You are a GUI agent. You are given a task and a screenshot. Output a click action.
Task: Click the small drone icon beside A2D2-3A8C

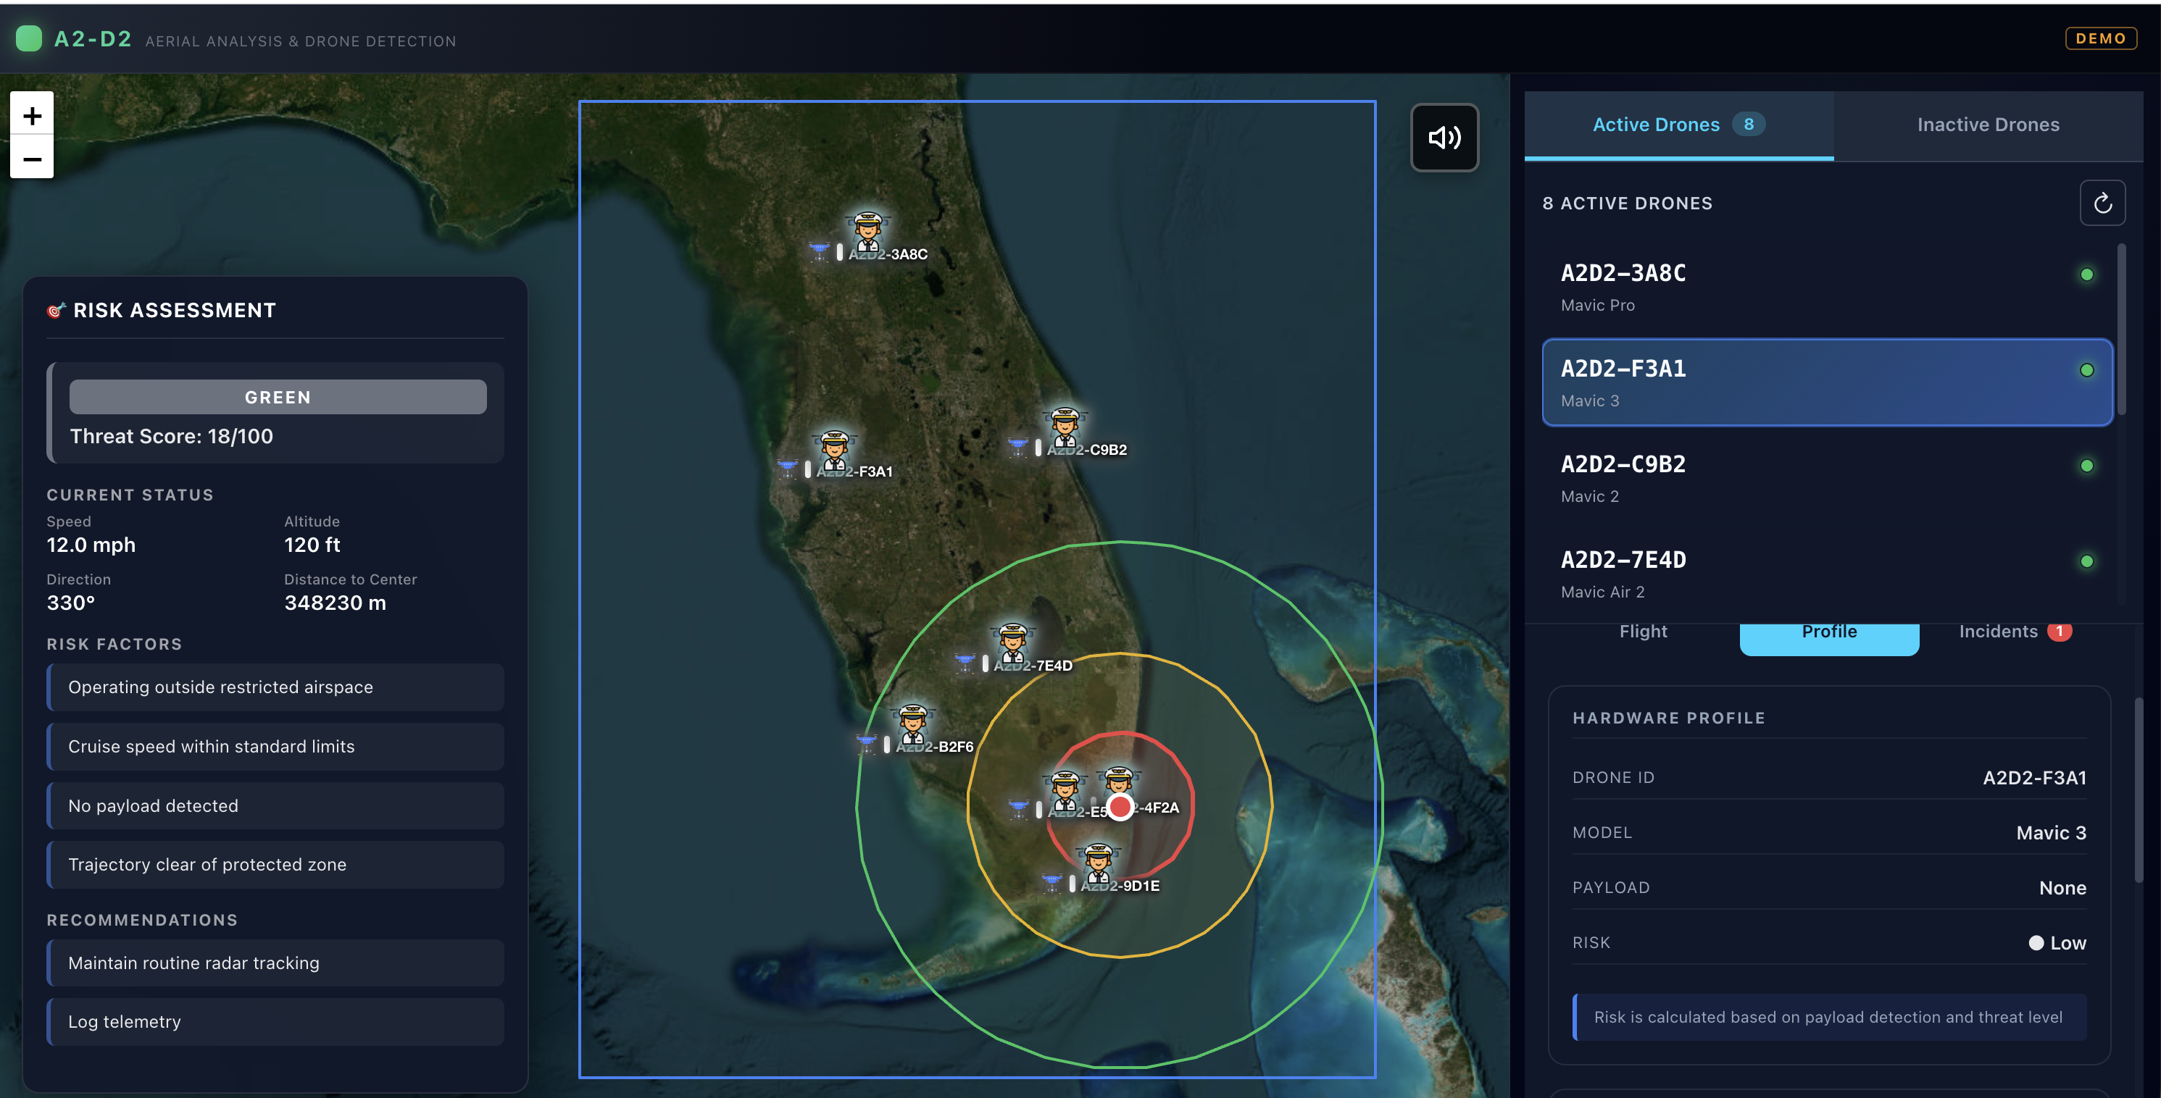pos(819,250)
